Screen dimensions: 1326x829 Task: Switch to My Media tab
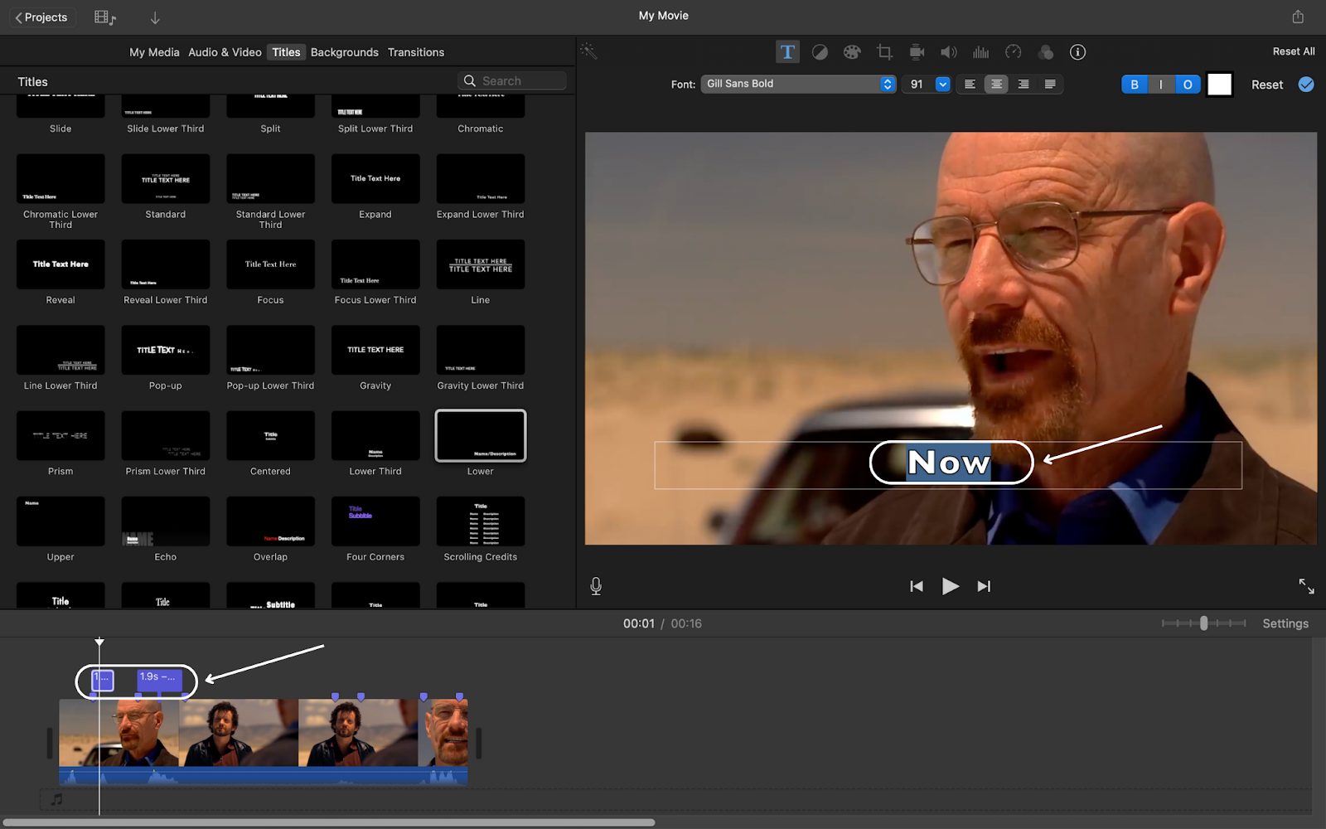pos(154,52)
